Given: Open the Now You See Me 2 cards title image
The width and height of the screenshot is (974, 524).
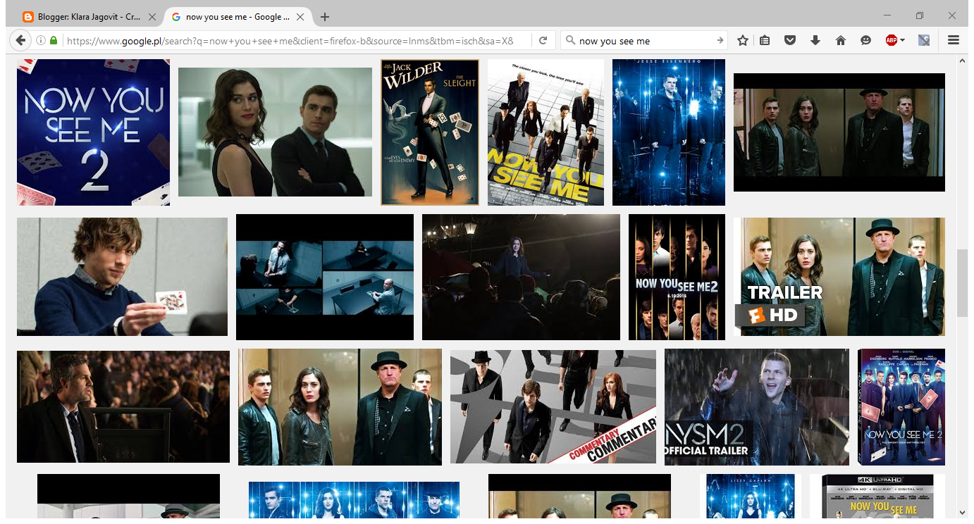Looking at the screenshot, I should (x=93, y=132).
